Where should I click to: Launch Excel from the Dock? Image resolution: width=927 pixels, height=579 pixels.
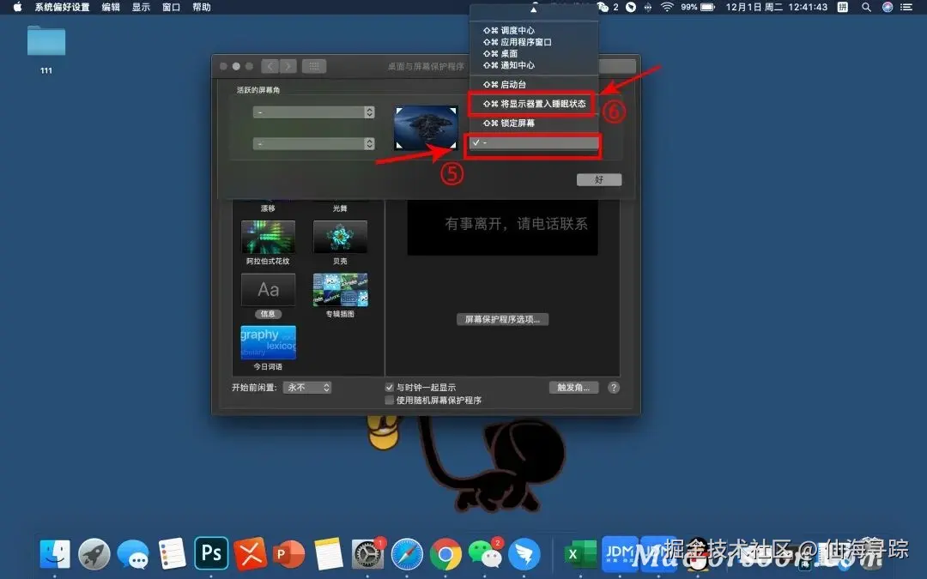tap(580, 554)
